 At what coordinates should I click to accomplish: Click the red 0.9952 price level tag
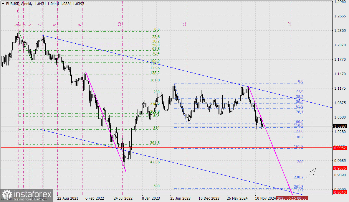coord(340,147)
